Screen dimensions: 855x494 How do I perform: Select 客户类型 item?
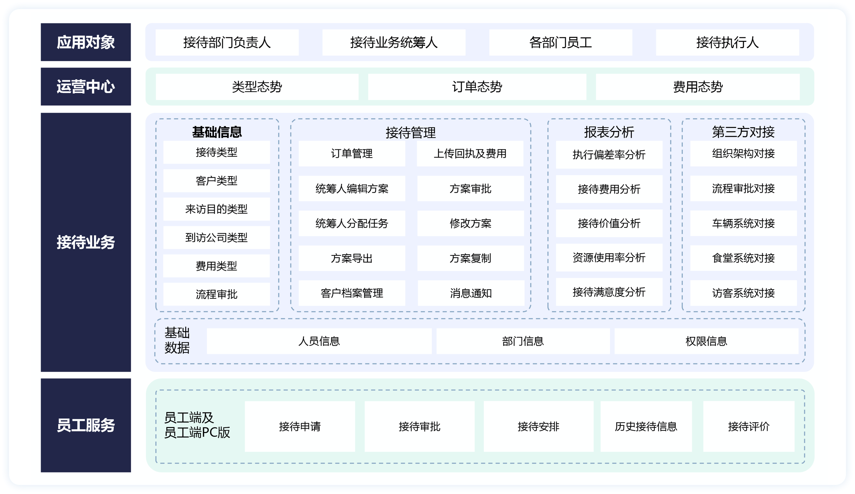[x=217, y=181]
